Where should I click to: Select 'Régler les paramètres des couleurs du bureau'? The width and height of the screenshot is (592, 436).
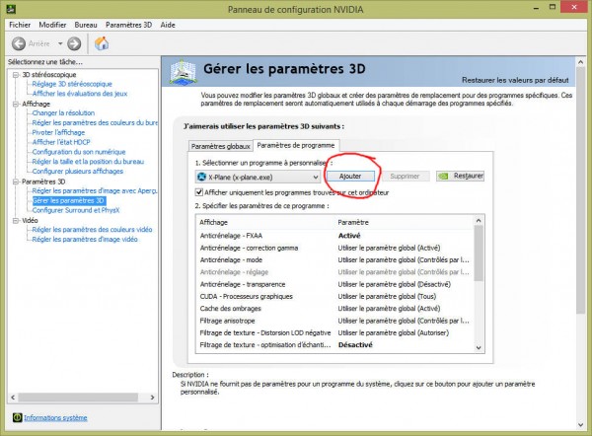coord(95,122)
